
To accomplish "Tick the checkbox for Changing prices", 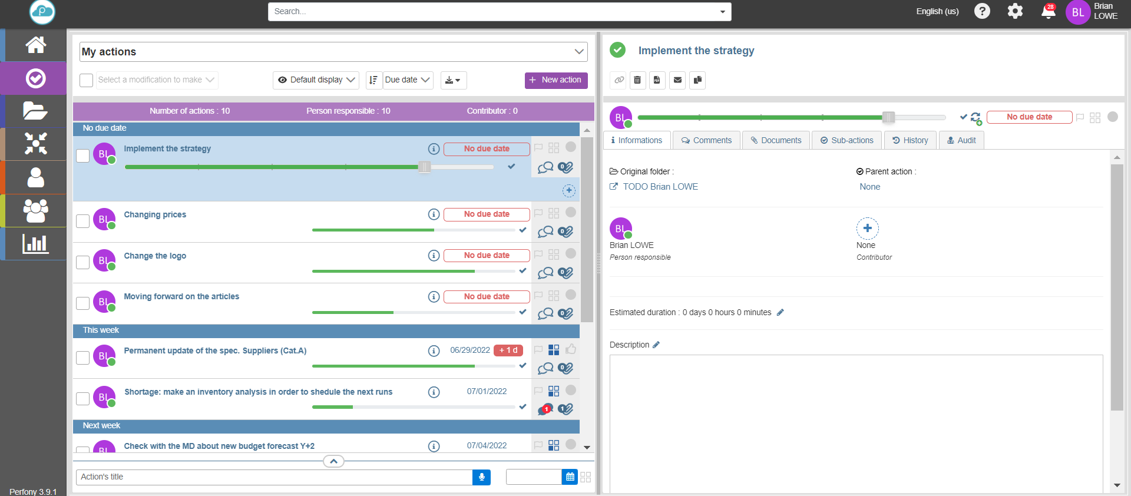I will (83, 221).
